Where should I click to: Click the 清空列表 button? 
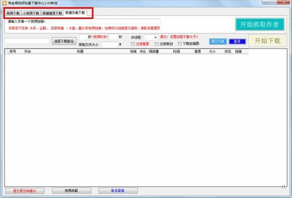tap(218, 41)
